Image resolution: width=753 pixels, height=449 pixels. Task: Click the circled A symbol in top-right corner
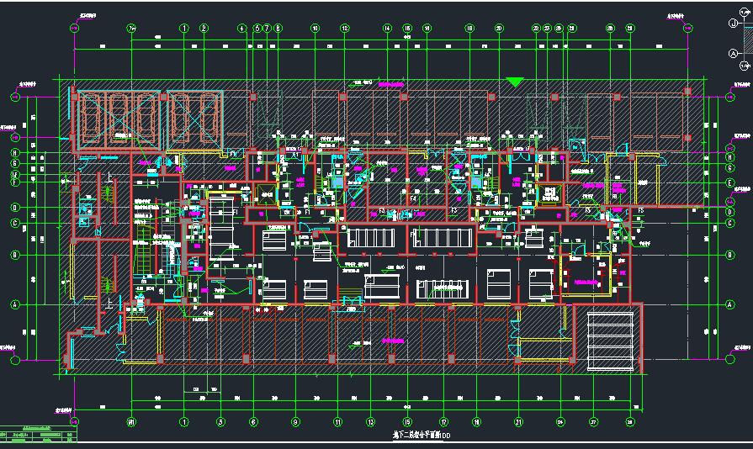[x=733, y=54]
